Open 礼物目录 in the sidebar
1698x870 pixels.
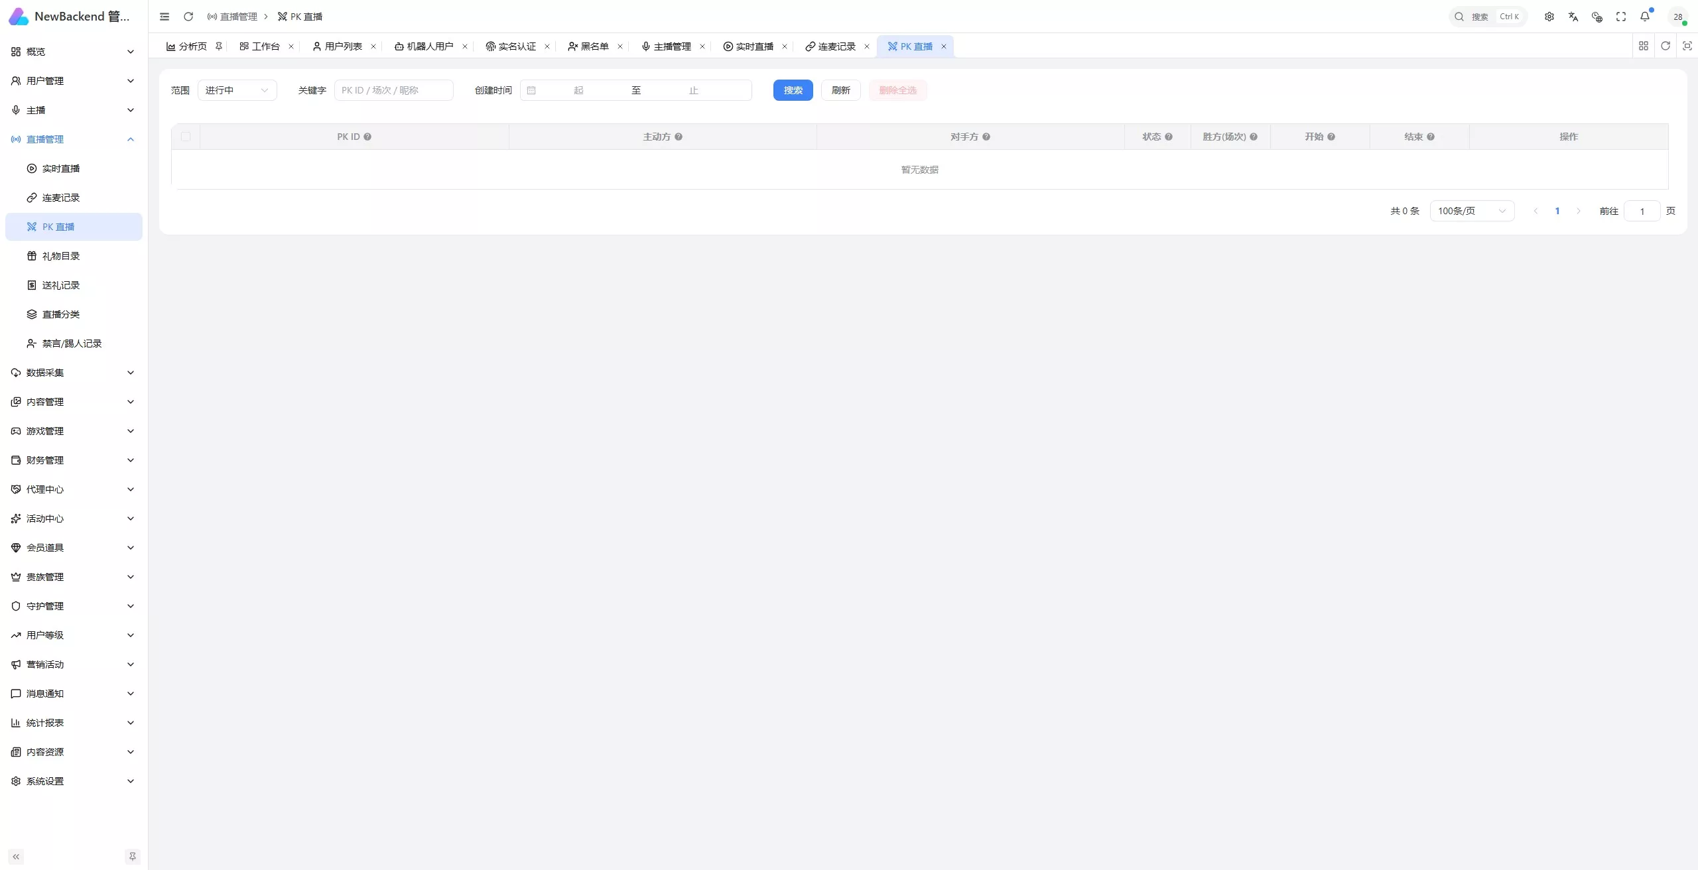(x=73, y=256)
